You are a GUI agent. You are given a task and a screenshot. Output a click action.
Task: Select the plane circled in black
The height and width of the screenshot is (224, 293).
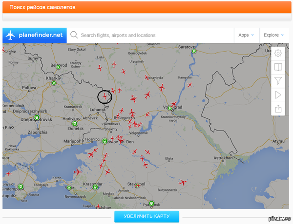coord(105,96)
